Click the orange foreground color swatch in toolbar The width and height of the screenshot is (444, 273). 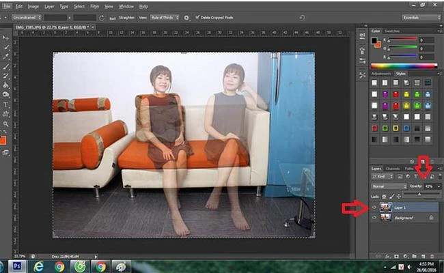[x=5, y=141]
